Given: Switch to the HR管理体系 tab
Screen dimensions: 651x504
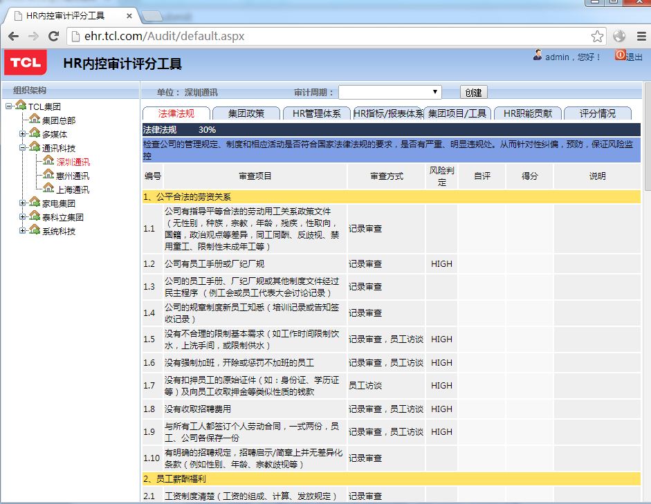Looking at the screenshot, I should pyautogui.click(x=316, y=113).
